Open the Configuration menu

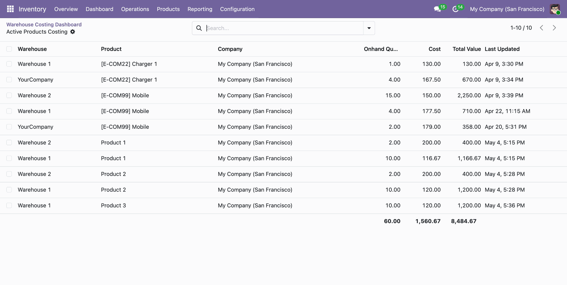pos(237,9)
